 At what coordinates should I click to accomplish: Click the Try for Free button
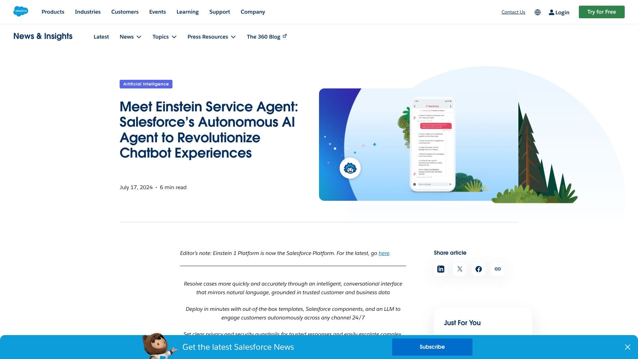click(601, 12)
